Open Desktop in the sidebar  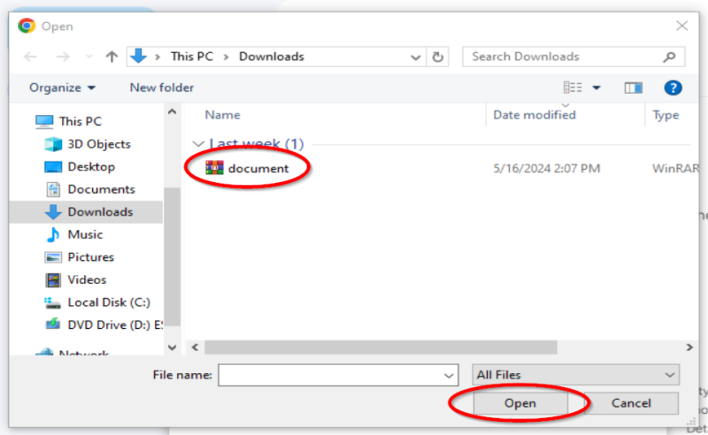pyautogui.click(x=91, y=166)
